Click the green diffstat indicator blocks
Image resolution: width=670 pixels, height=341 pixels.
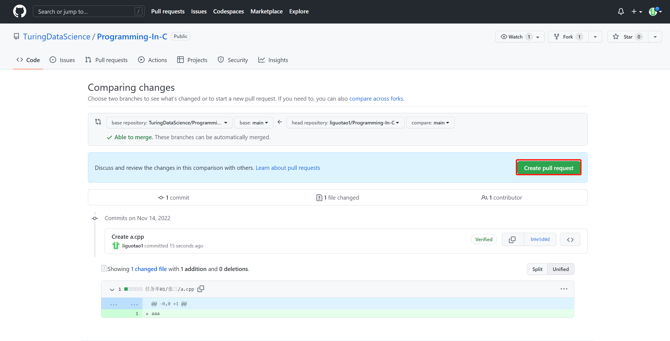point(133,289)
